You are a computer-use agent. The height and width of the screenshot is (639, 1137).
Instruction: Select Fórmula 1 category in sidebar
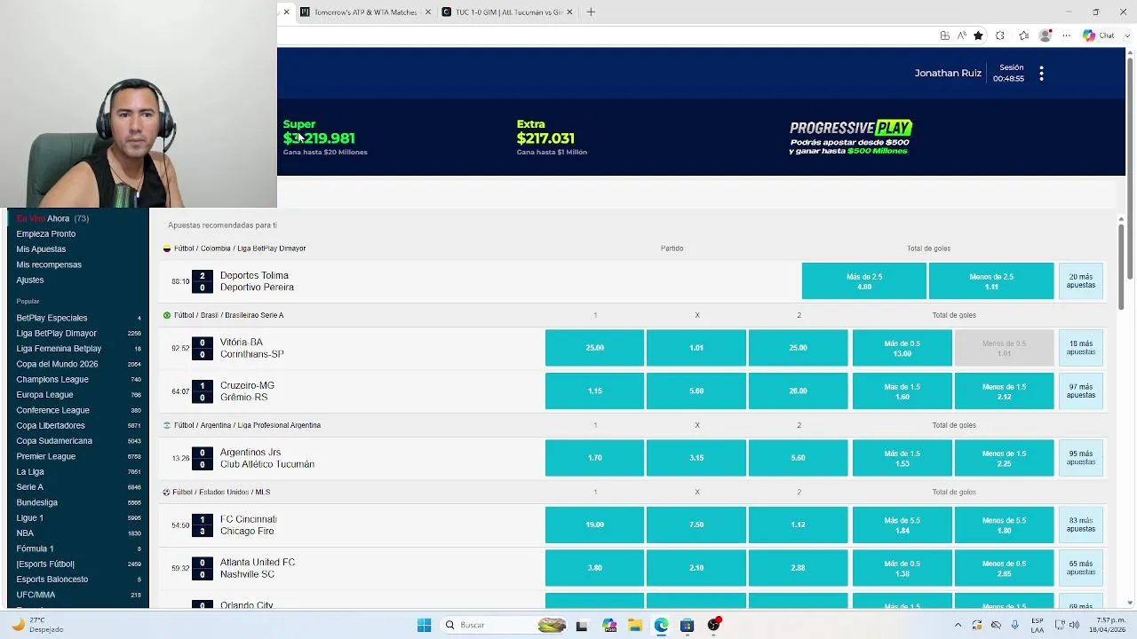78,548
